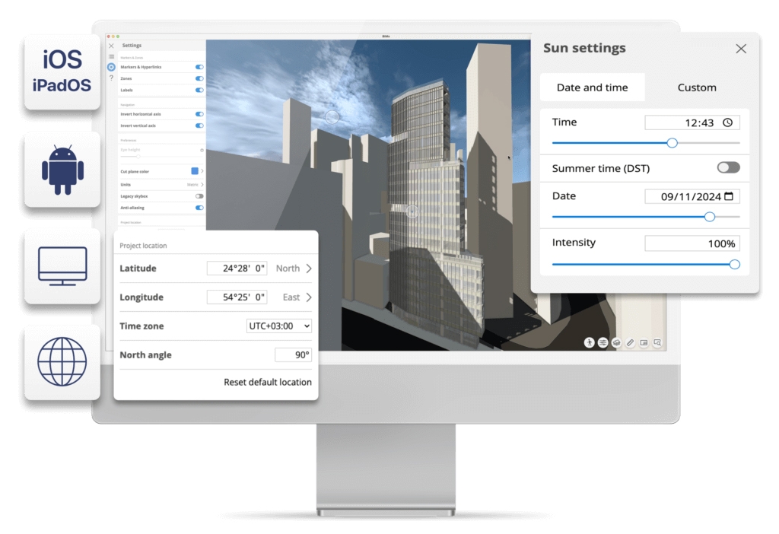The image size is (779, 534).
Task: Open the Time zone UTC+03:00 dropdown
Action: pos(279,326)
